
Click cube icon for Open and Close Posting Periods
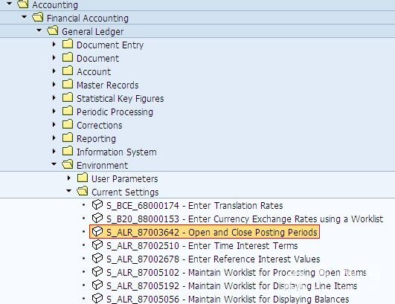pyautogui.click(x=97, y=231)
